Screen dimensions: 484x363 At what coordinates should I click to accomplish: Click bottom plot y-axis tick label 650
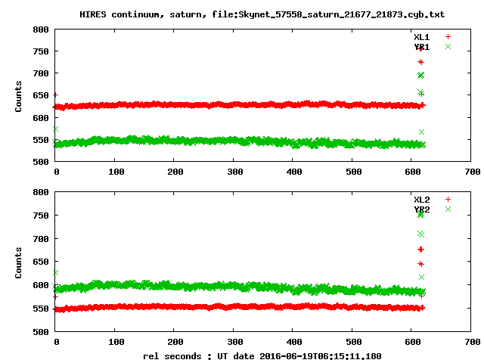tap(41, 262)
